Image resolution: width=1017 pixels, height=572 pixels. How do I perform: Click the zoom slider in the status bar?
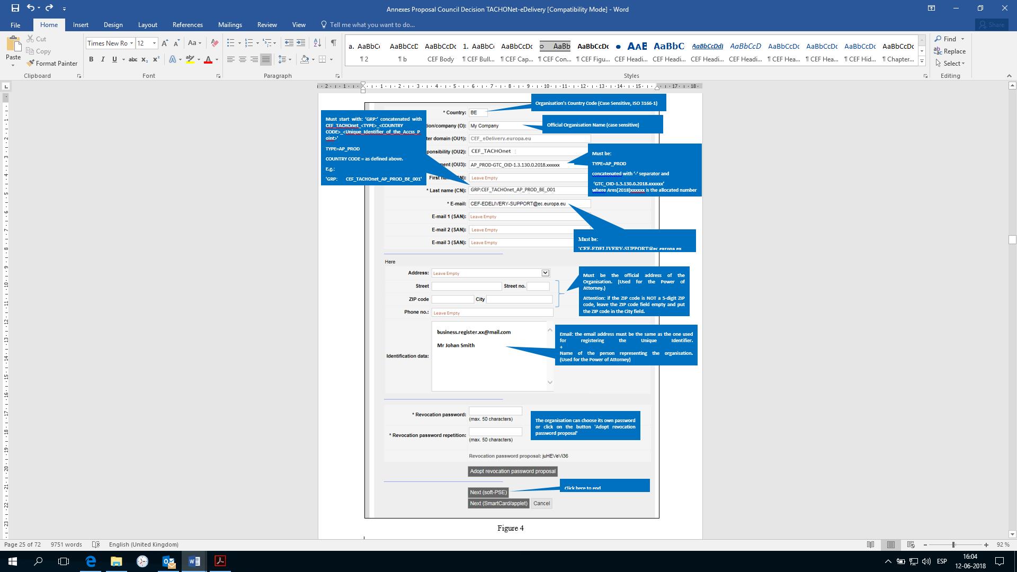(x=953, y=544)
